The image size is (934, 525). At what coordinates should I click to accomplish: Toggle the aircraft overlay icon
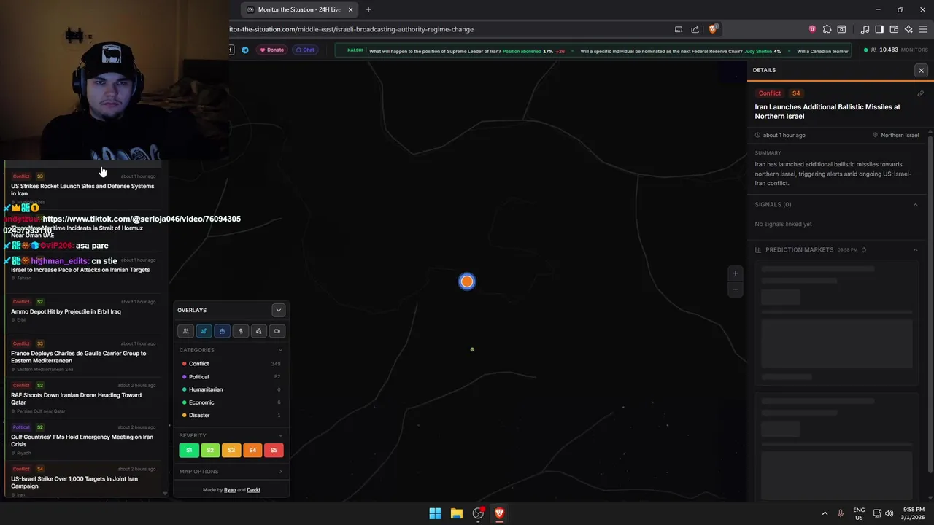(204, 331)
